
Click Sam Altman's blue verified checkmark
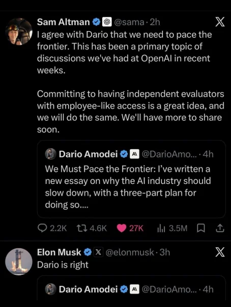click(x=96, y=22)
